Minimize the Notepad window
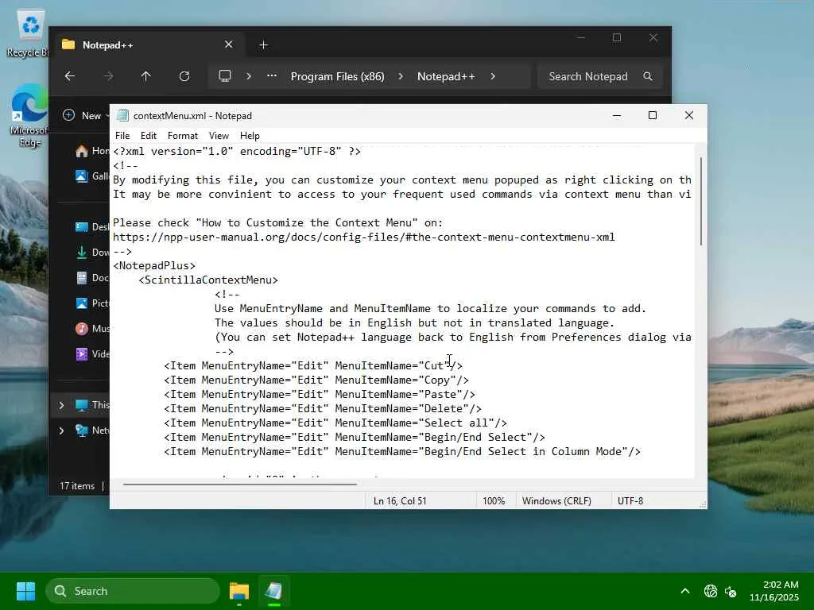814x610 pixels. [x=617, y=116]
